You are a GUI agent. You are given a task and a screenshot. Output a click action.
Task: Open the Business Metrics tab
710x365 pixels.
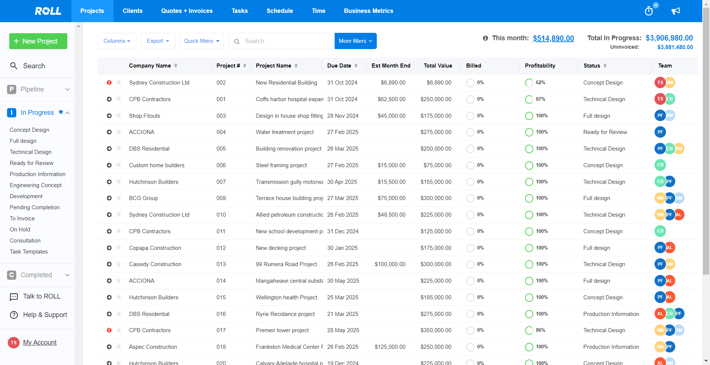(368, 11)
